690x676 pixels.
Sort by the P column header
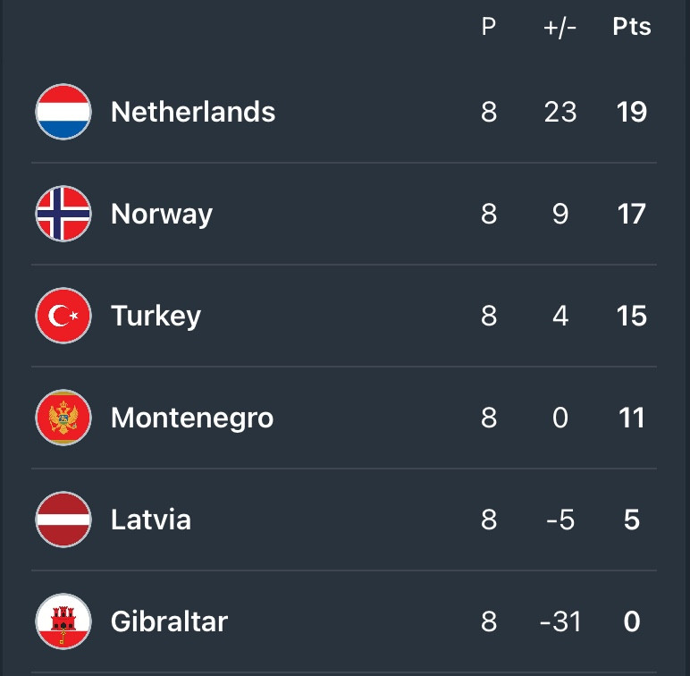click(489, 27)
